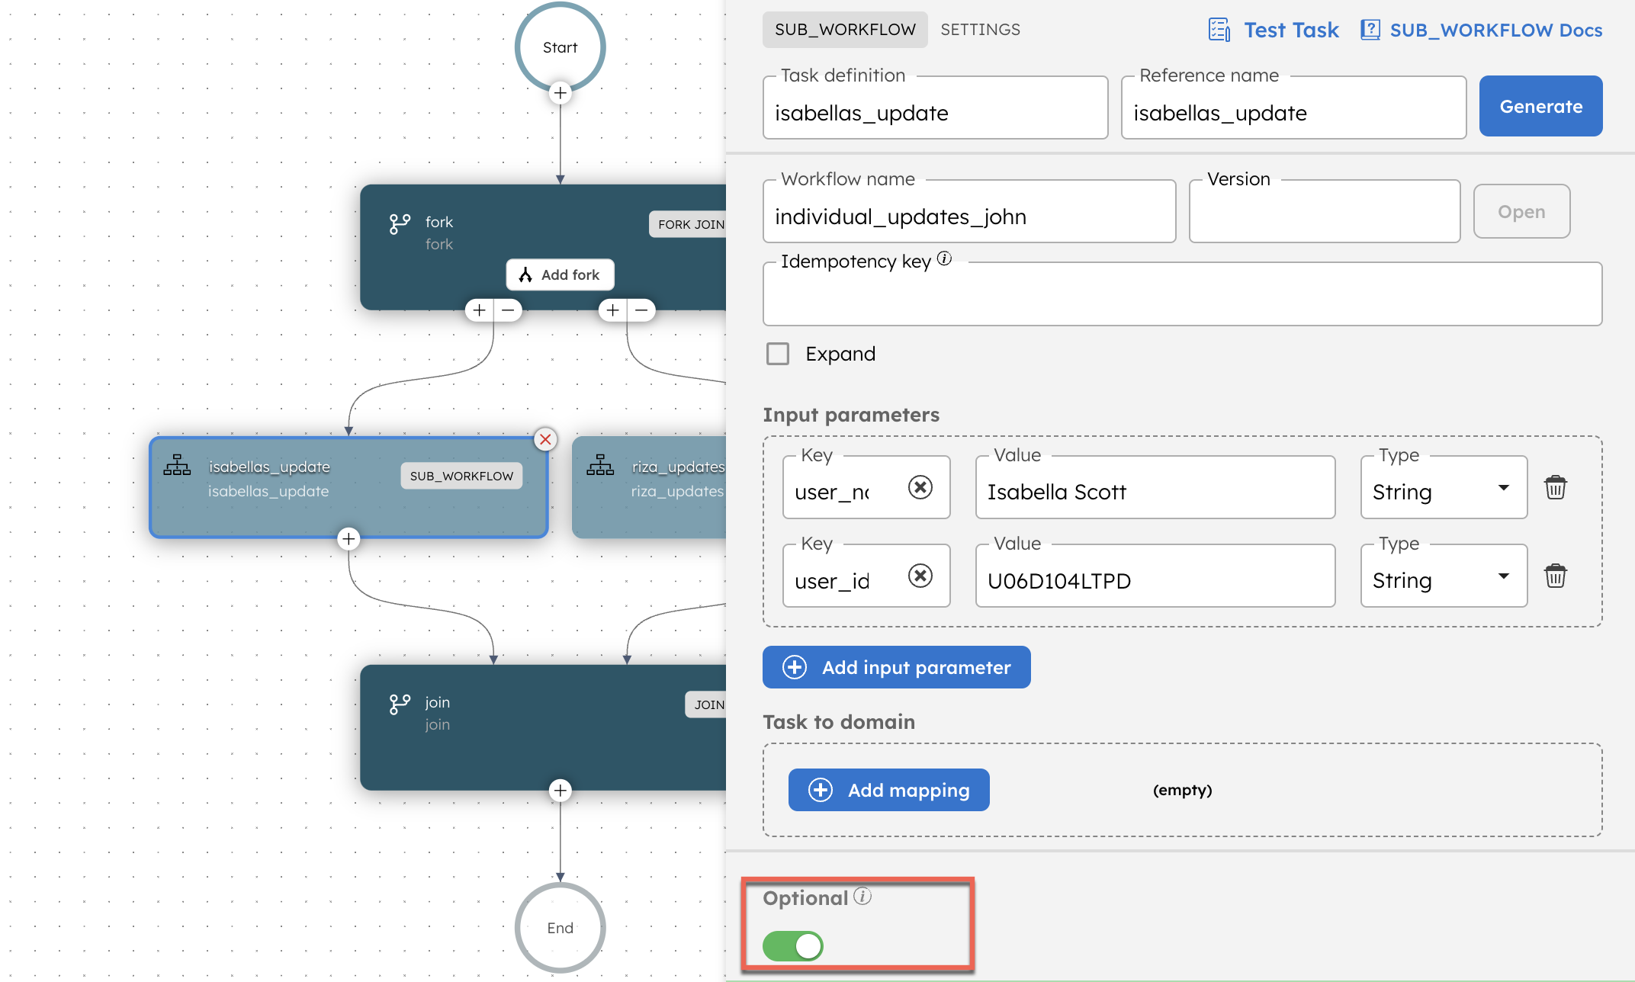Delete the user_name parameter with trash icon
Screen dimensions: 1635x982
point(1556,487)
